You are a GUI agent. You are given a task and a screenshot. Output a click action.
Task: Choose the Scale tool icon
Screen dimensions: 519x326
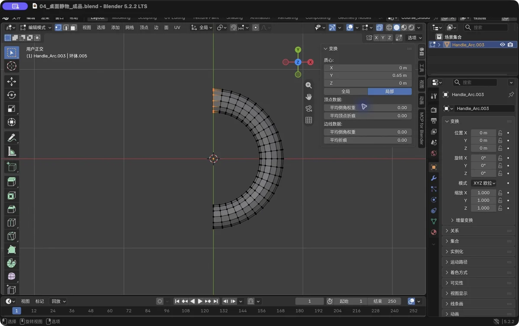[12, 108]
